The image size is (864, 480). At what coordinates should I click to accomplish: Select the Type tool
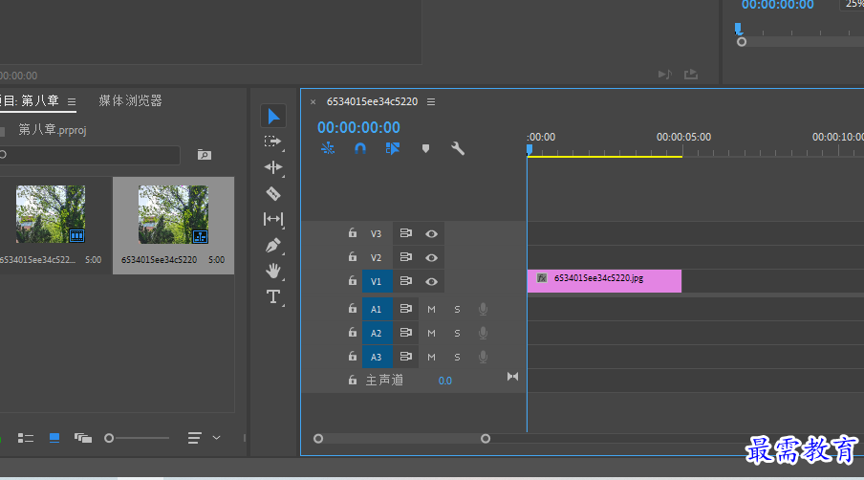(x=273, y=296)
